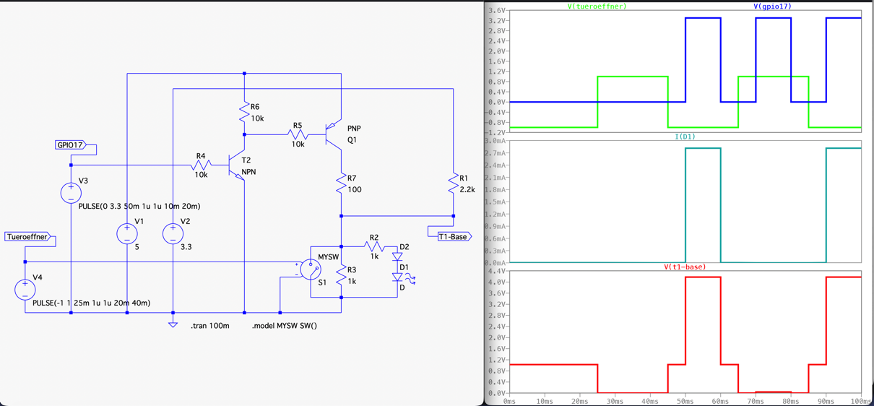Click the GPIO17 net label flag
Image resolution: width=874 pixels, height=406 pixels.
tap(71, 145)
